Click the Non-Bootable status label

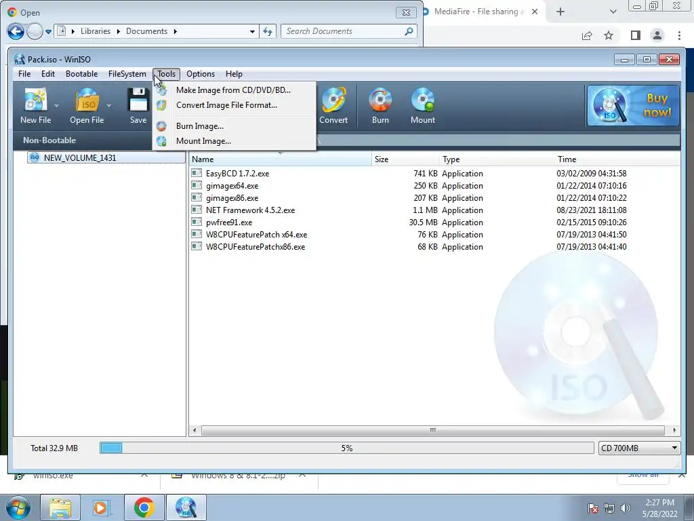tap(49, 140)
